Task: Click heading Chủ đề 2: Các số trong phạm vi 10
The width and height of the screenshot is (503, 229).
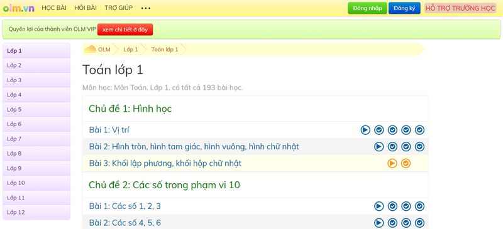Action: 164,185
